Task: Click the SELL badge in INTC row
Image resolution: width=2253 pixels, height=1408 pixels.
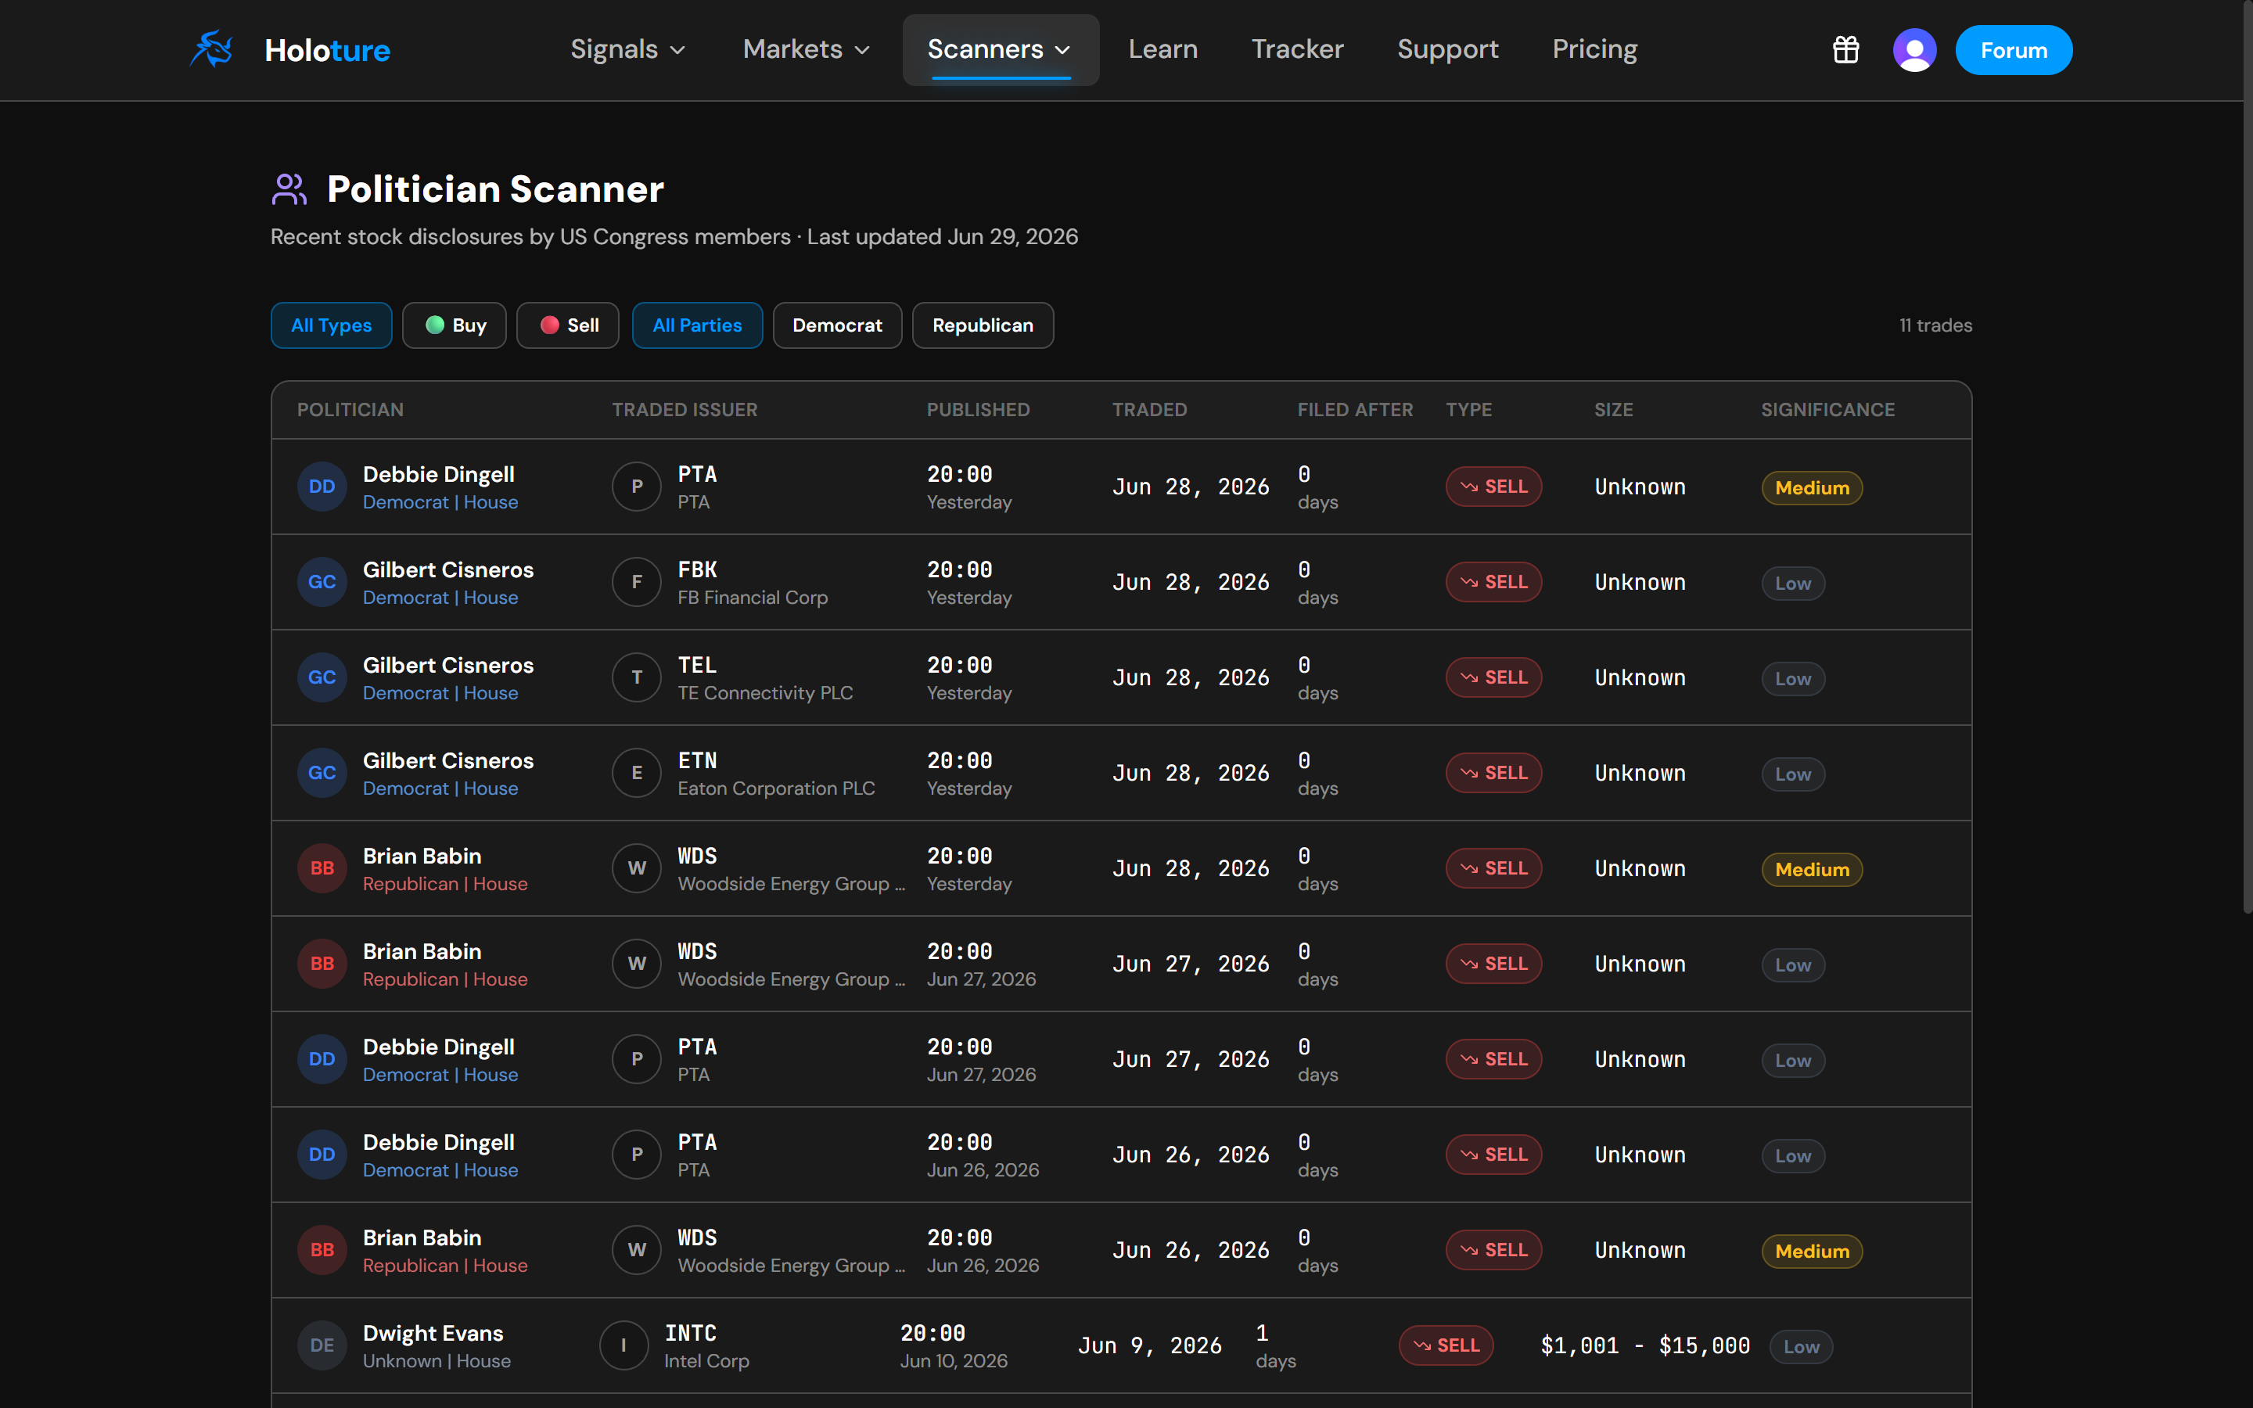Action: [x=1446, y=1345]
